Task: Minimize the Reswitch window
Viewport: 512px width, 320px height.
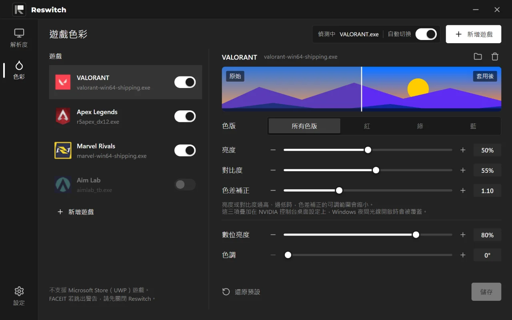Action: 476,10
